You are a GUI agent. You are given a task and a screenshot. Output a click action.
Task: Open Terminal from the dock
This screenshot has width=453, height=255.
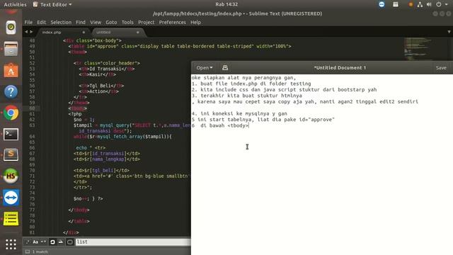(11, 134)
